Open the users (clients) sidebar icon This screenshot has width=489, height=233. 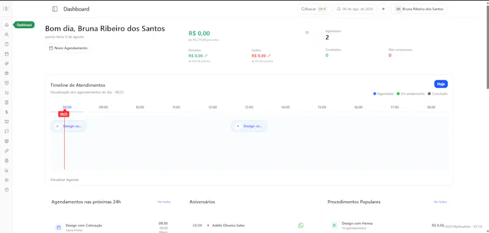7,34
